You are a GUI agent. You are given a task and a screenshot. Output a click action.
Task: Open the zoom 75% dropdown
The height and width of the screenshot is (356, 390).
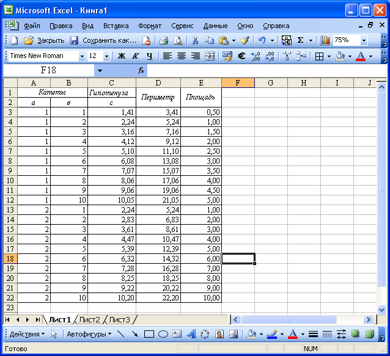364,40
